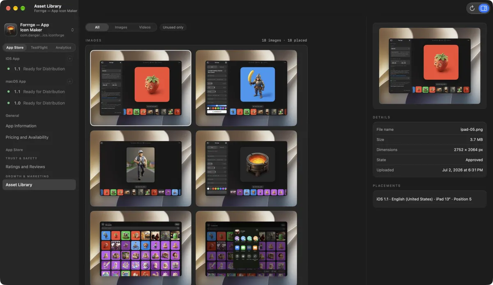Select the strawberry icon screenshot thumbnail
The height and width of the screenshot is (285, 493).
(x=141, y=88)
